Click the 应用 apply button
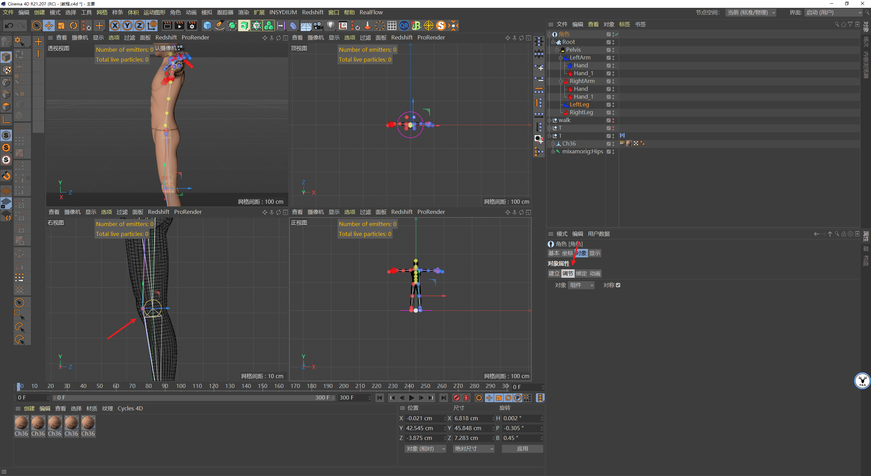This screenshot has height=476, width=871. pyautogui.click(x=522, y=449)
